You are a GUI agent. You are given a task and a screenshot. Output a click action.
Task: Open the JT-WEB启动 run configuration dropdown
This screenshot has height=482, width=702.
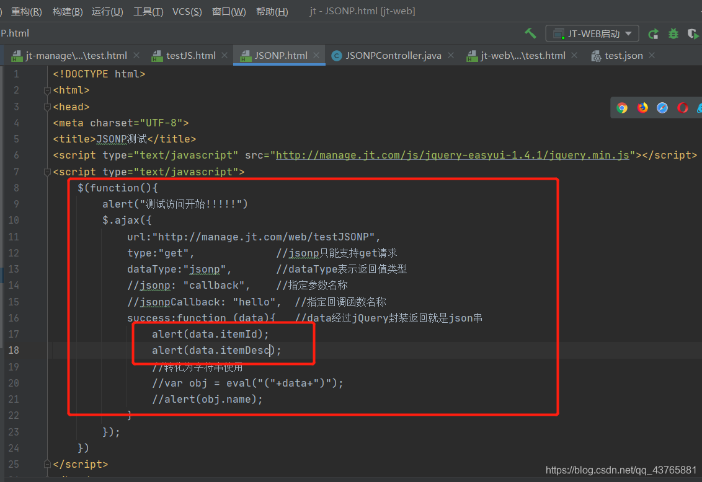(x=592, y=33)
